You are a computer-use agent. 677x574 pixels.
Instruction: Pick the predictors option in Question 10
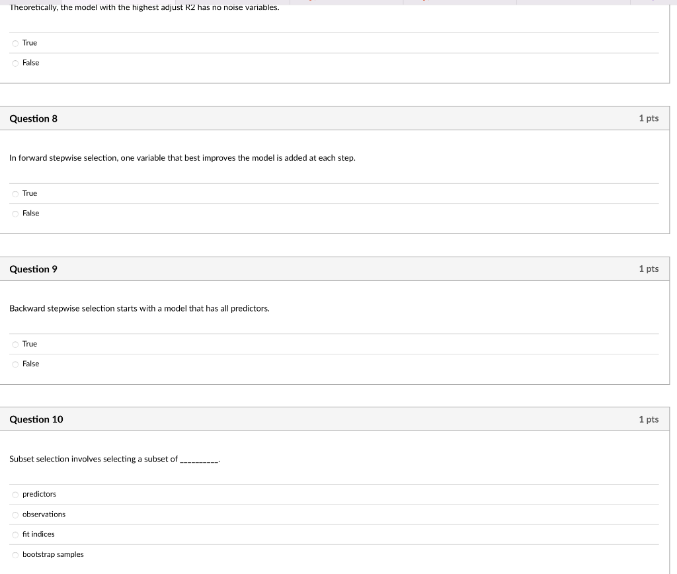pos(16,495)
